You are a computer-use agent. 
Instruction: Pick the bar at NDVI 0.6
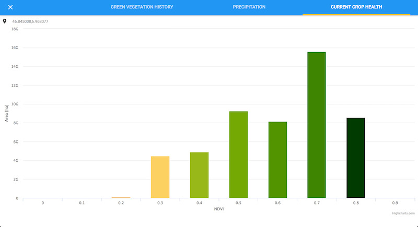click(x=277, y=160)
